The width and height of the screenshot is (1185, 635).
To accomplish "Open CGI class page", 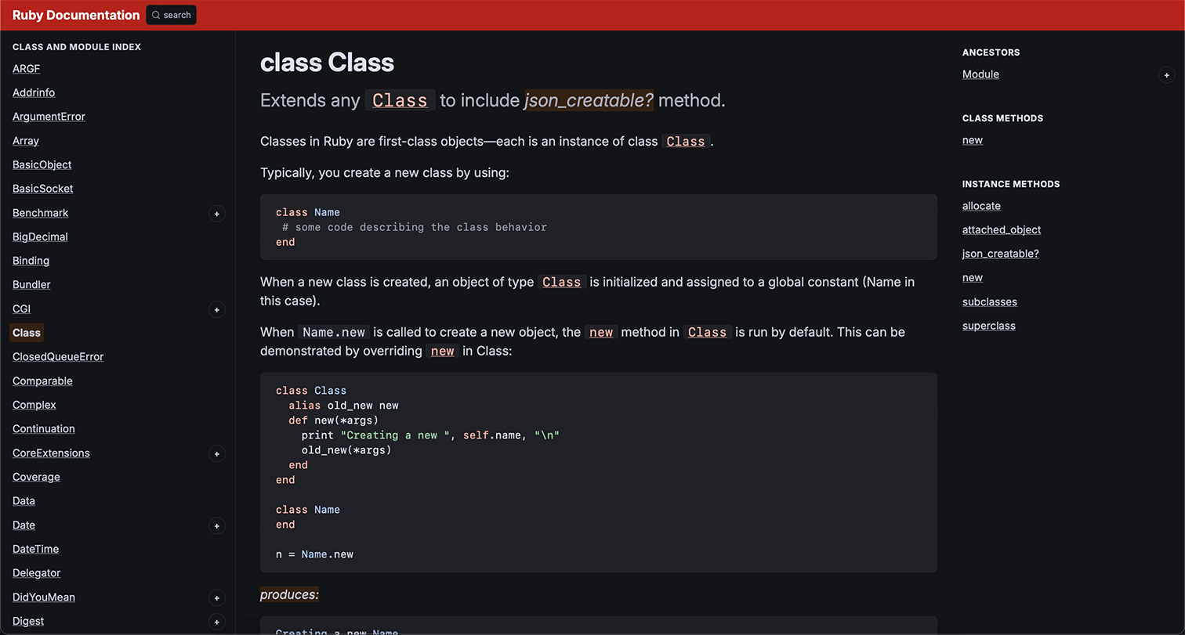I will coord(21,308).
